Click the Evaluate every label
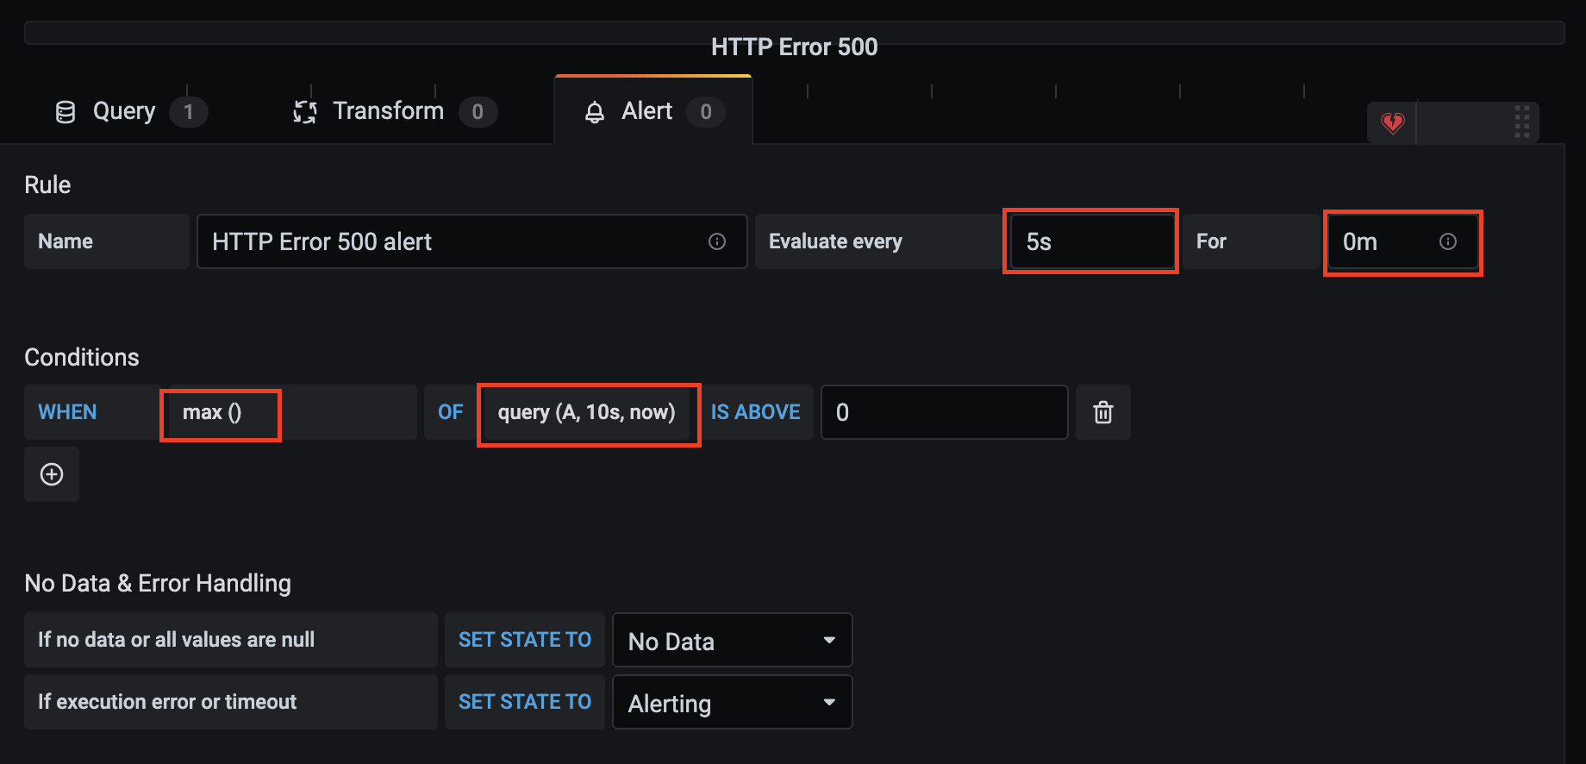This screenshot has height=764, width=1586. pyautogui.click(x=835, y=241)
